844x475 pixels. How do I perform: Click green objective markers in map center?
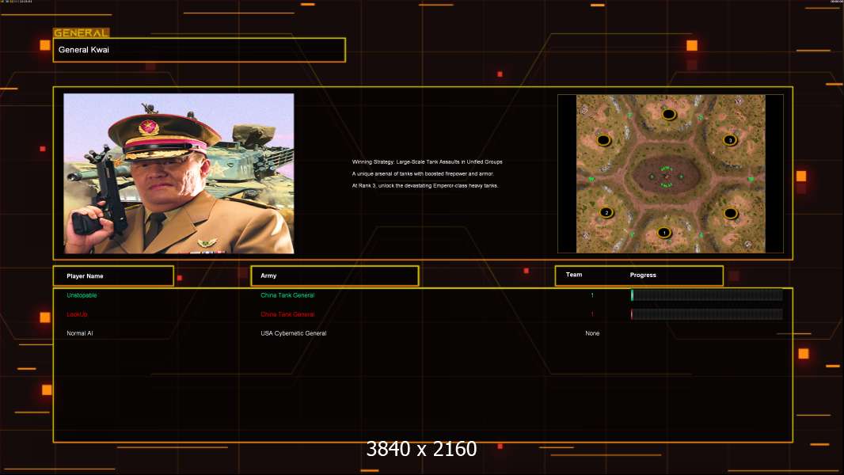click(666, 176)
